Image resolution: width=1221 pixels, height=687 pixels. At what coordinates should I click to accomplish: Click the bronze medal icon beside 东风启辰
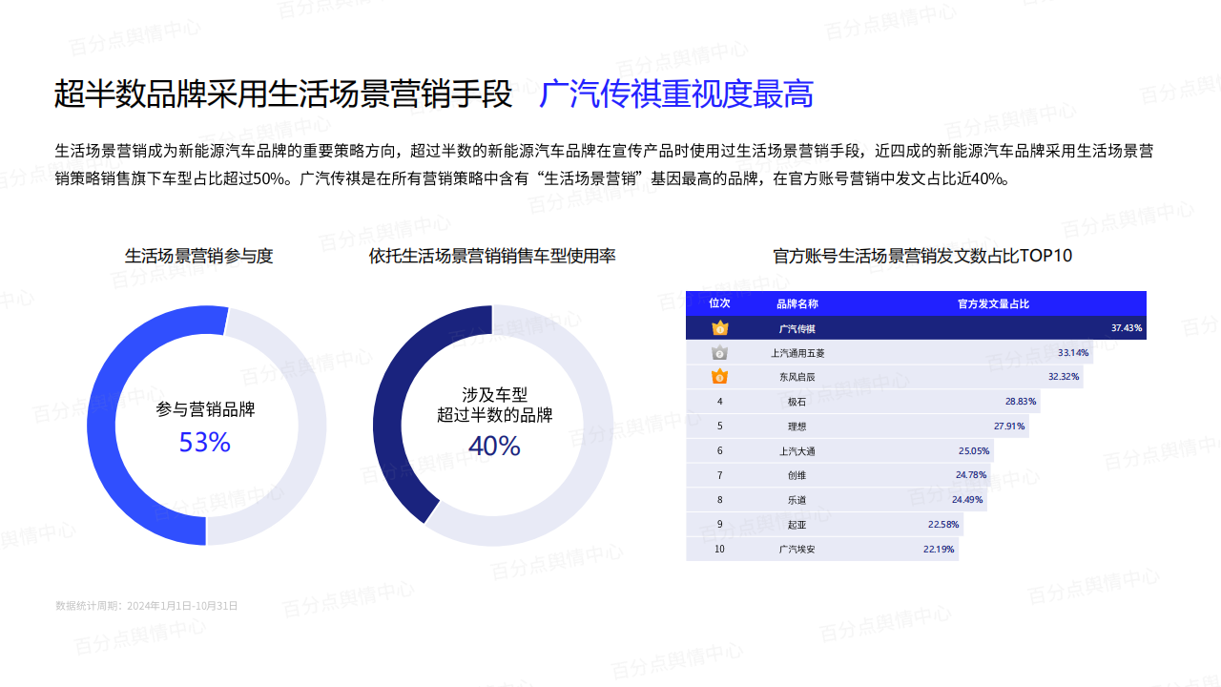point(720,377)
